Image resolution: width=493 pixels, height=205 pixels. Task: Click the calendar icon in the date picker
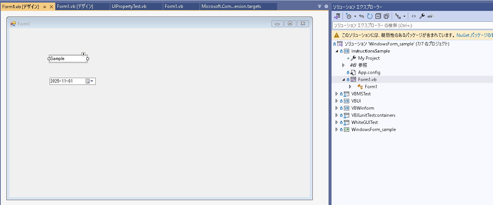point(87,81)
